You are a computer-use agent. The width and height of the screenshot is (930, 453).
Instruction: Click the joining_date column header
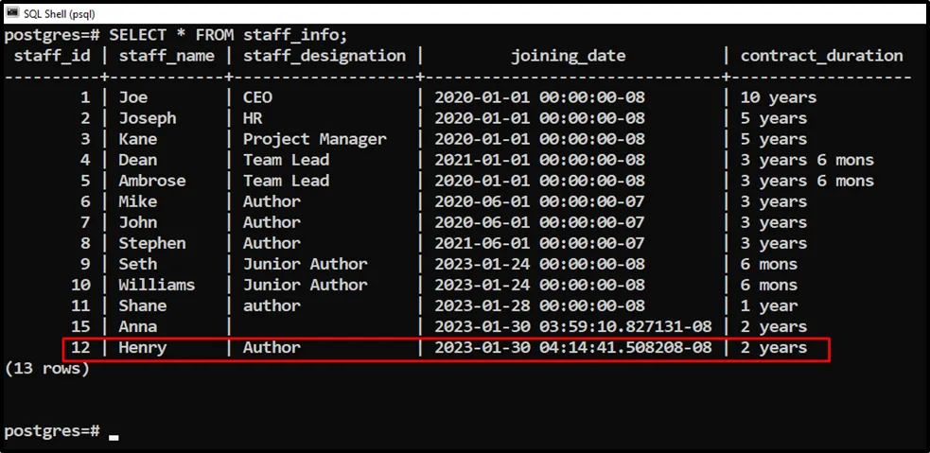568,56
